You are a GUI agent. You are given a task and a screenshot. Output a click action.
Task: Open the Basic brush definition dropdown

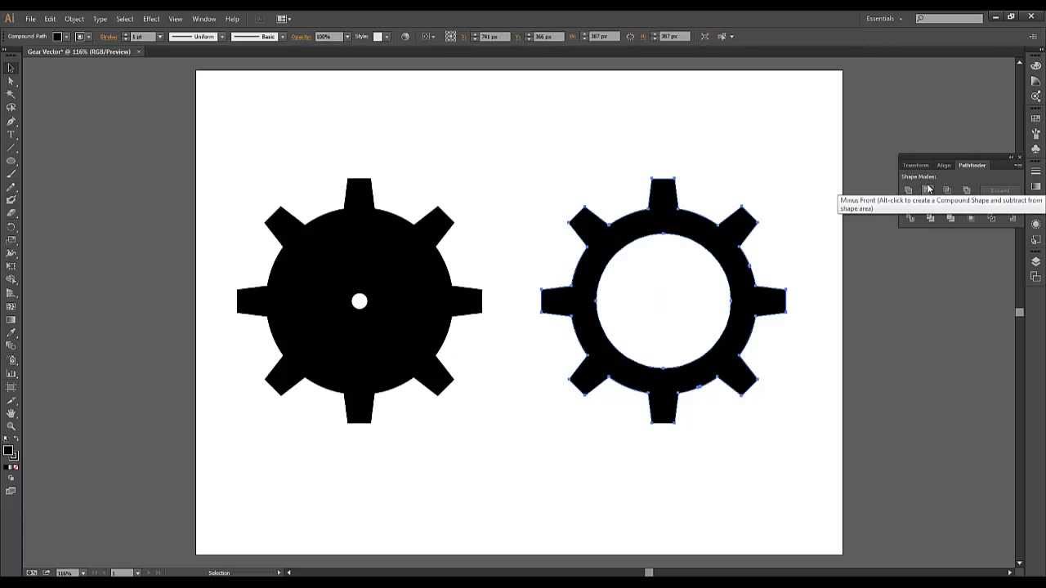click(283, 36)
